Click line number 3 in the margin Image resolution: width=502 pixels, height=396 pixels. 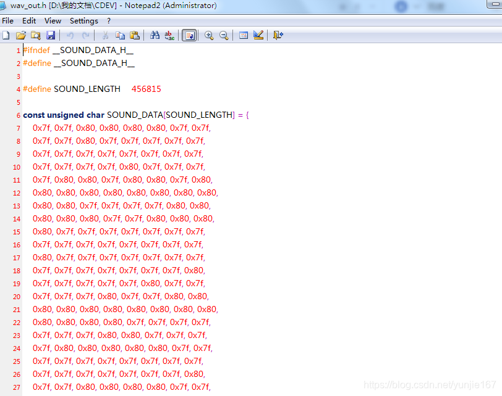point(19,76)
